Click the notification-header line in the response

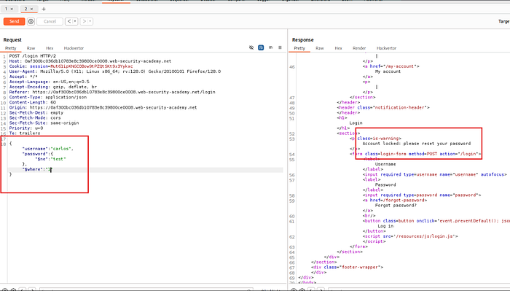tap(383, 107)
